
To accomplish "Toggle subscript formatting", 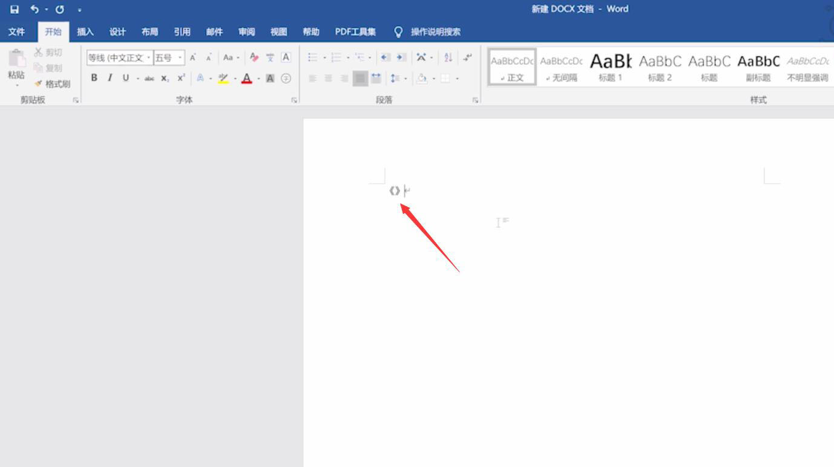I will tap(165, 78).
